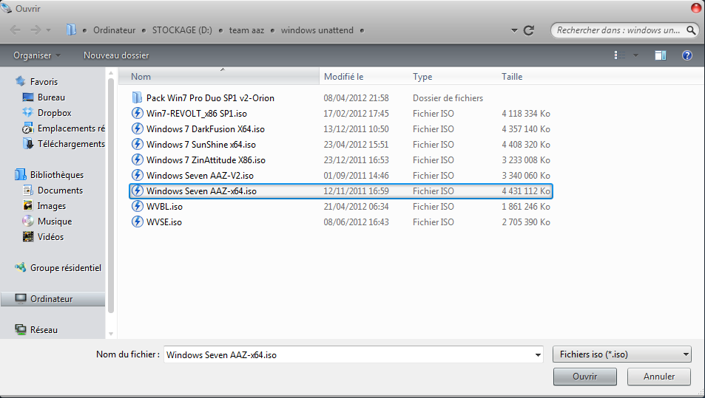Sort by the Taille column header

[x=525, y=77]
